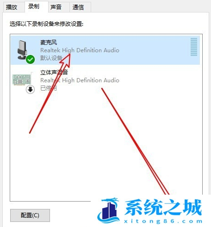Click the Stereo Mix sound card icon
211x227 pixels.
pyautogui.click(x=22, y=80)
